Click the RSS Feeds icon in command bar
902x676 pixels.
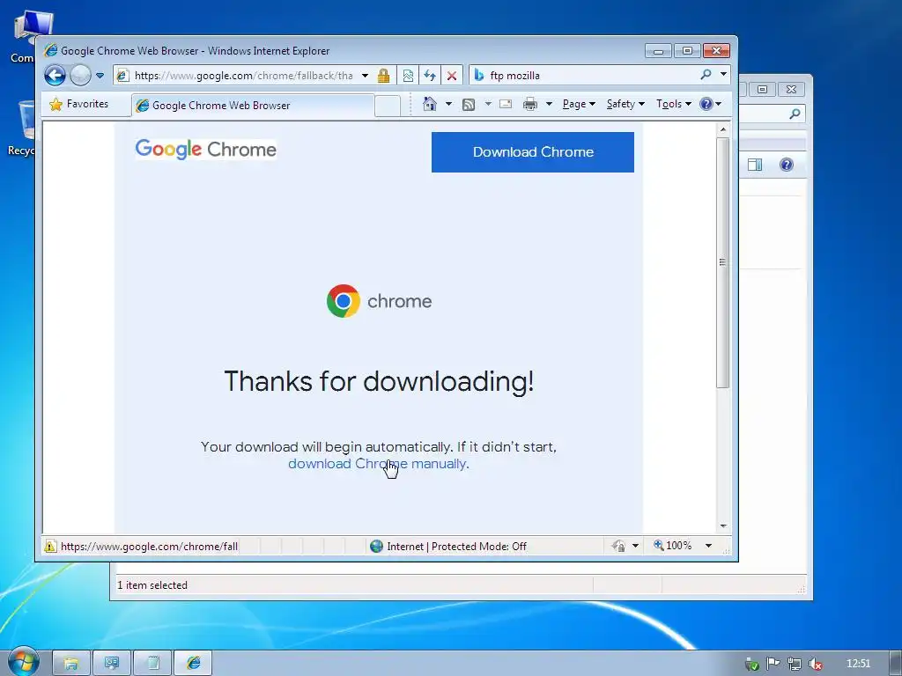tap(469, 104)
